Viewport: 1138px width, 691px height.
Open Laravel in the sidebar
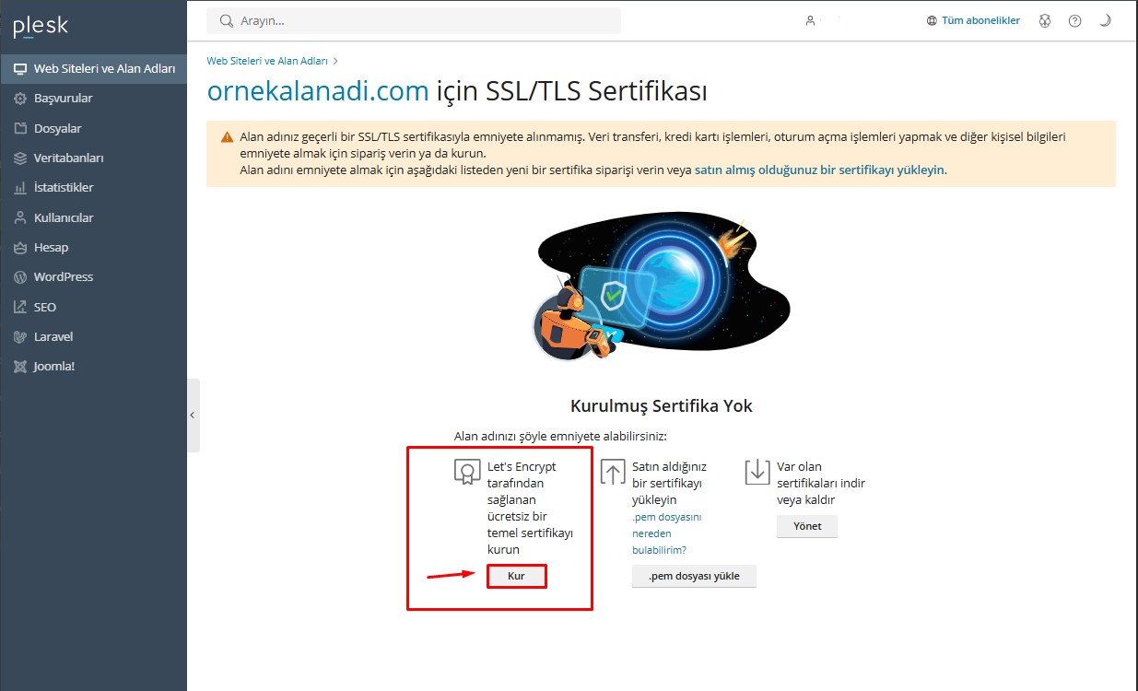point(53,337)
